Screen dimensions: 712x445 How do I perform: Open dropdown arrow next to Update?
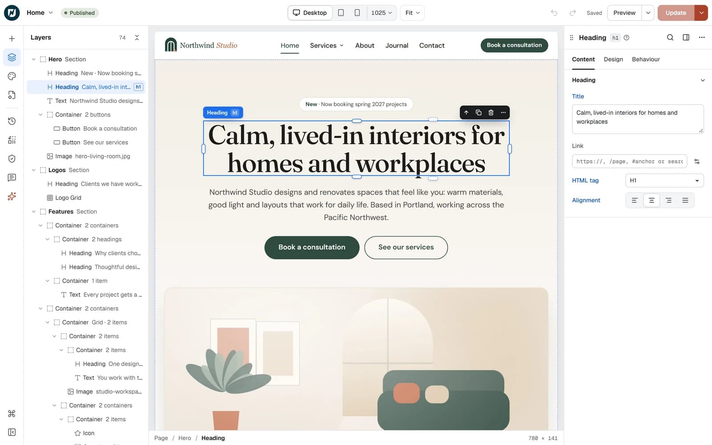pyautogui.click(x=701, y=13)
